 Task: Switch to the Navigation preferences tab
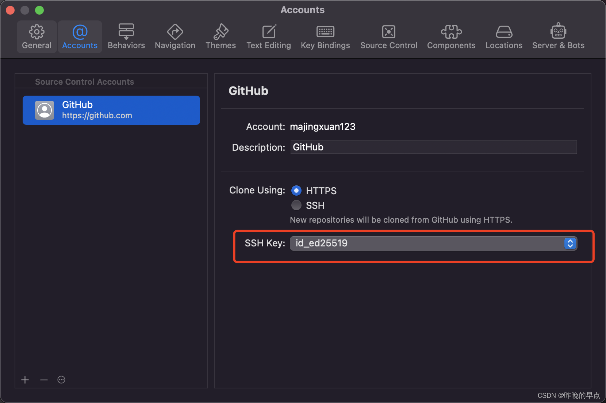point(175,37)
